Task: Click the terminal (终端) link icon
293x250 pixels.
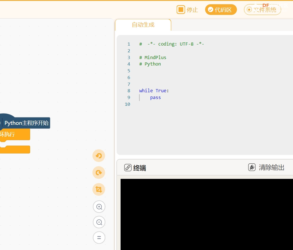Action: click(128, 168)
